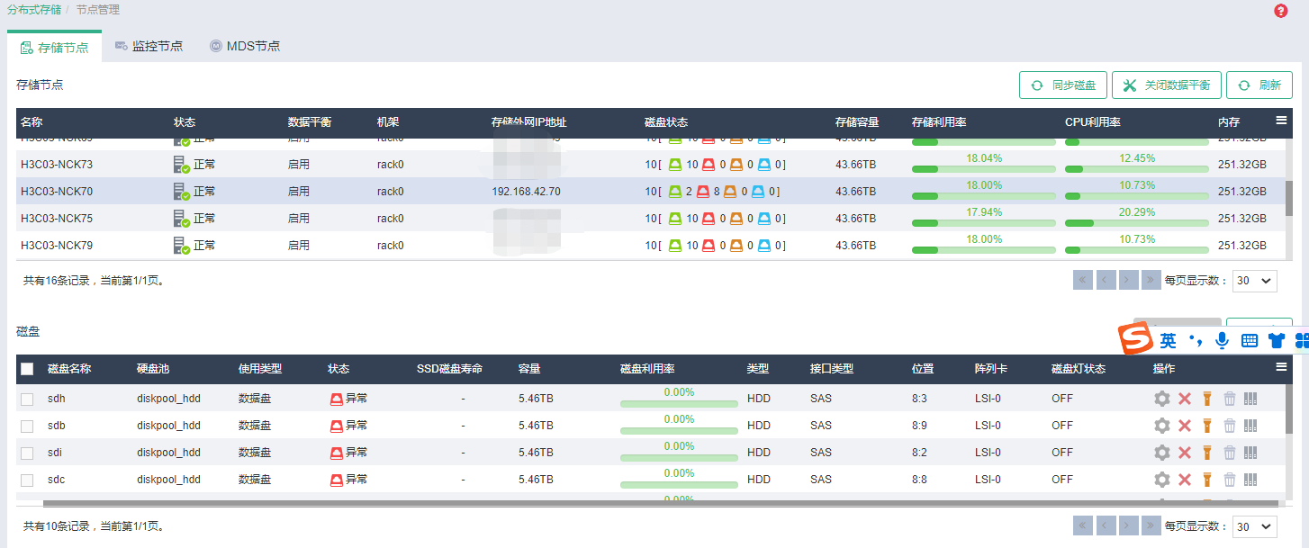Click the 分布式存储 breadcrumb link
This screenshot has height=548, width=1309.
coord(34,10)
